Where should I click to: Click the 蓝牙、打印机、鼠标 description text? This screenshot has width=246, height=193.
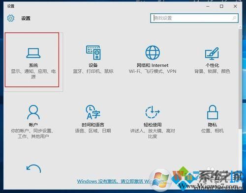pos(93,71)
